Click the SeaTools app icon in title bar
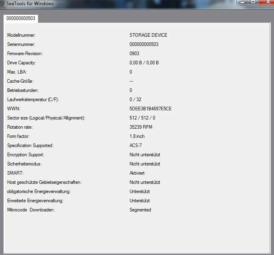Viewport: 274px width, 255px height. click(x=2, y=3)
